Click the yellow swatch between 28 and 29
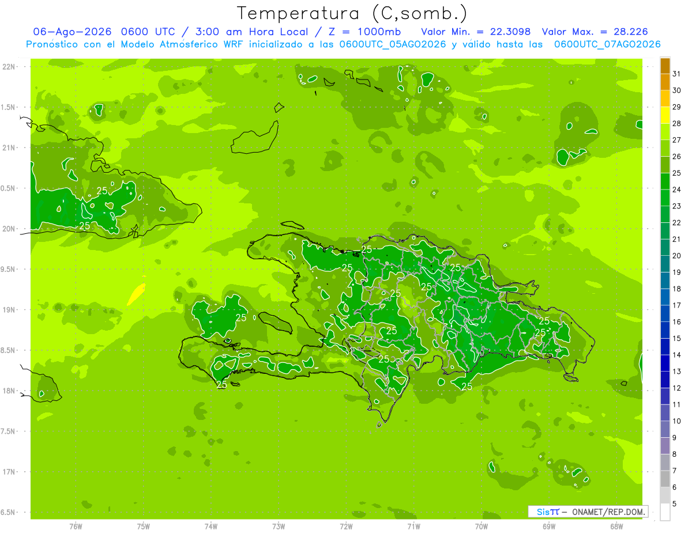 (665, 115)
